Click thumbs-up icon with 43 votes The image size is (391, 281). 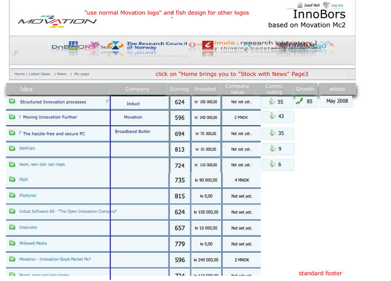pyautogui.click(x=273, y=116)
